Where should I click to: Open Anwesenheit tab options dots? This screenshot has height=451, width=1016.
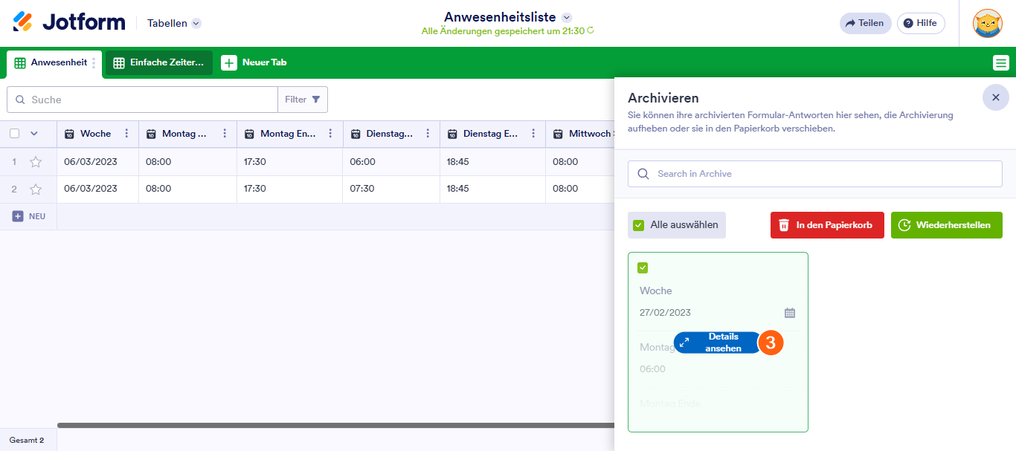94,63
